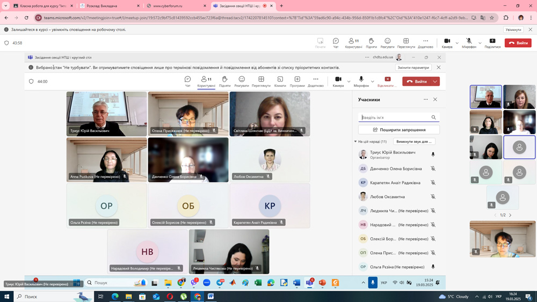Close the Учасники participants panel
Screen dimensions: 537x302
click(435, 99)
